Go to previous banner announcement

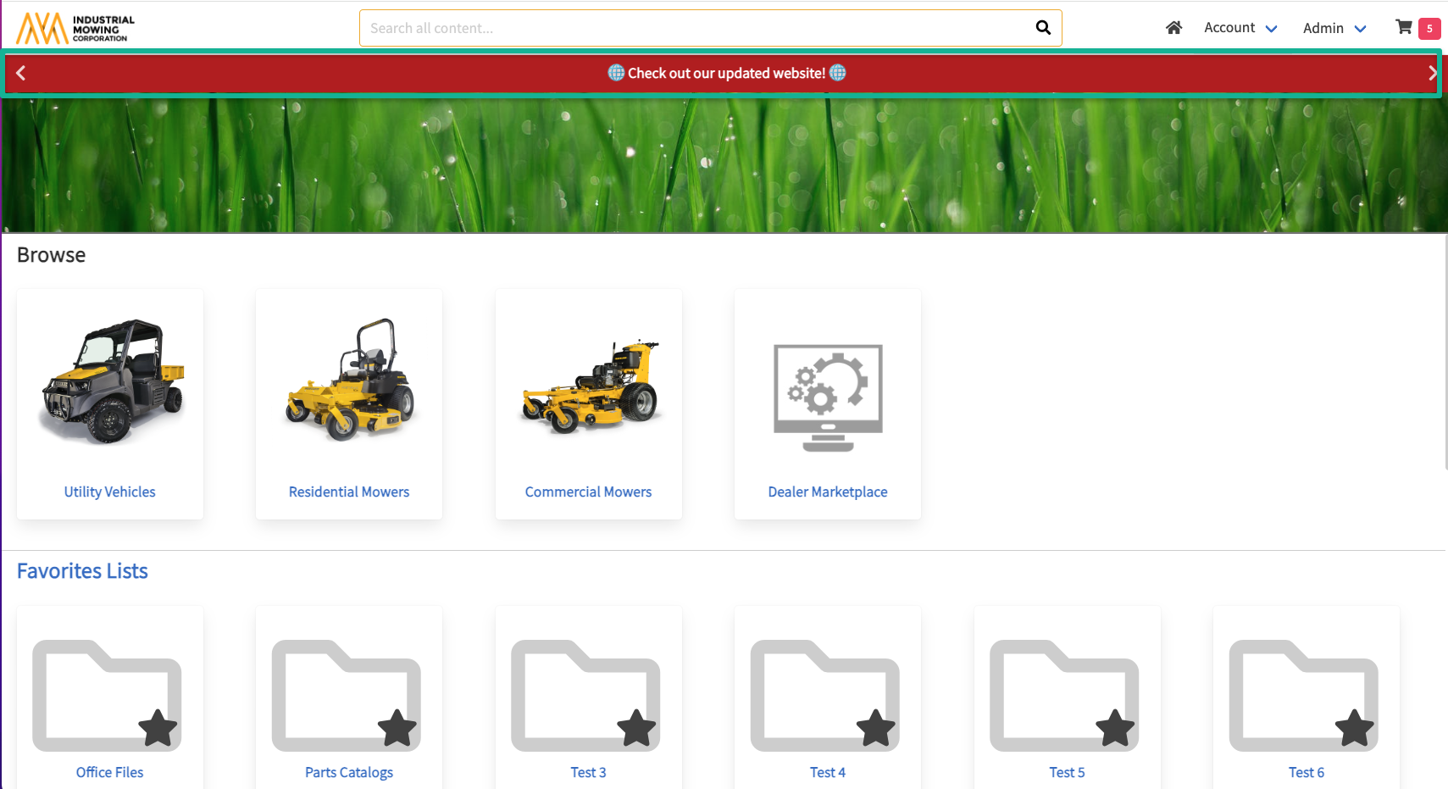tap(21, 73)
